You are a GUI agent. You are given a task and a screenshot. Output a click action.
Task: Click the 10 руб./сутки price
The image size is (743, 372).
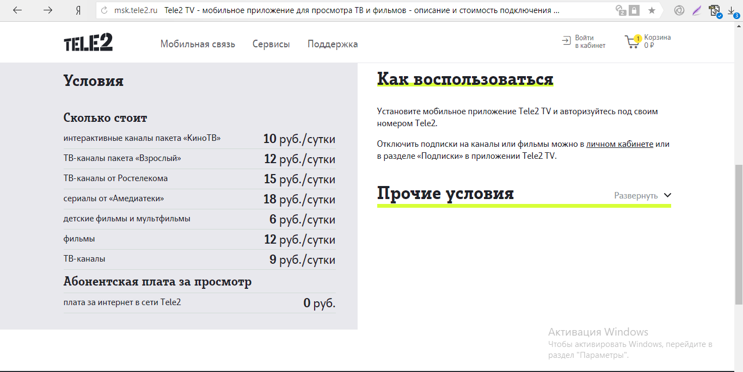click(x=299, y=139)
